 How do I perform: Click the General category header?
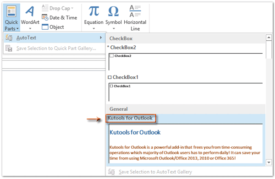click(x=186, y=109)
